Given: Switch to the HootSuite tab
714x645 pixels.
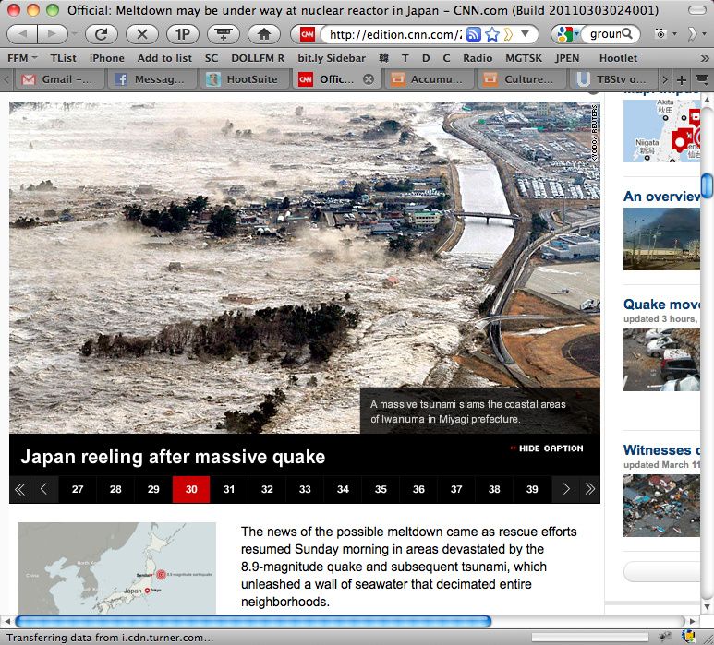Looking at the screenshot, I should pos(243,79).
